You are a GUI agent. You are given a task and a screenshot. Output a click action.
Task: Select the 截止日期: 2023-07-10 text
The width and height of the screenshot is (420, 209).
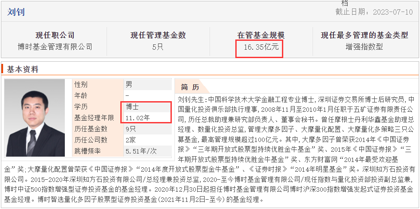click(x=374, y=12)
